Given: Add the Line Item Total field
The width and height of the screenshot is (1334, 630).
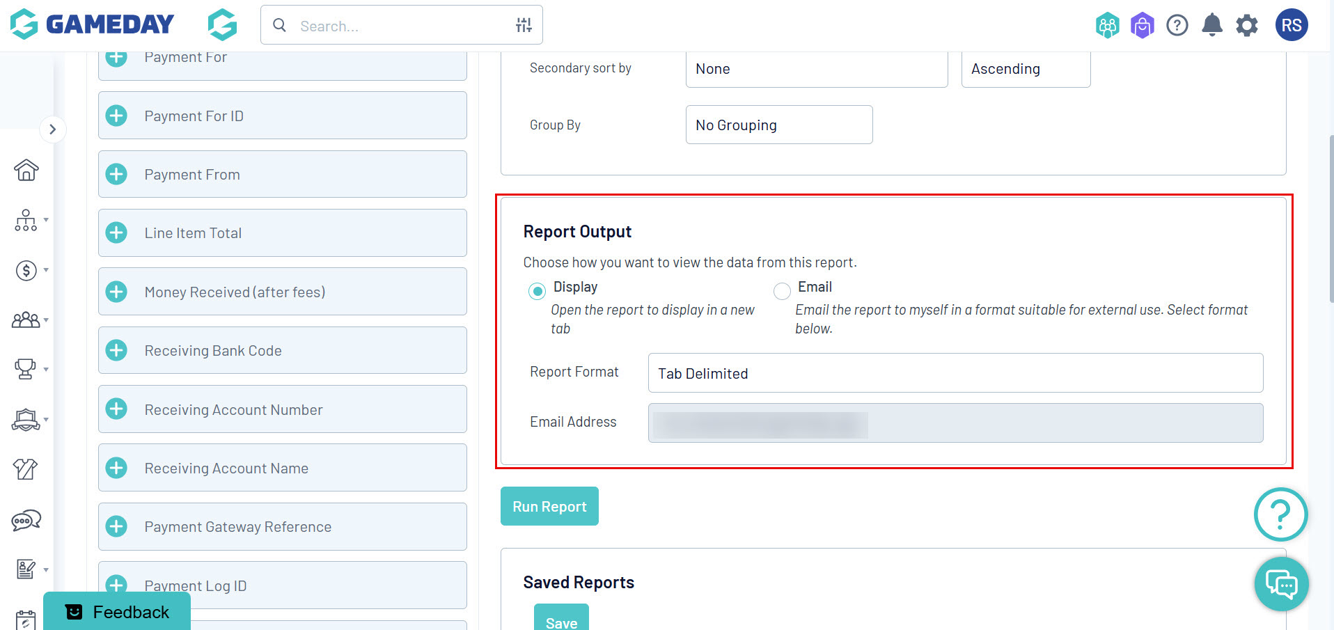Looking at the screenshot, I should (x=116, y=233).
